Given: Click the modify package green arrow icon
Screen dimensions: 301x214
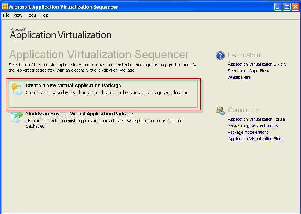Looking at the screenshot, I should (17, 117).
